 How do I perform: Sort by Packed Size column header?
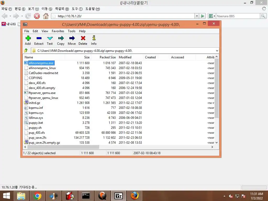pos(104,57)
